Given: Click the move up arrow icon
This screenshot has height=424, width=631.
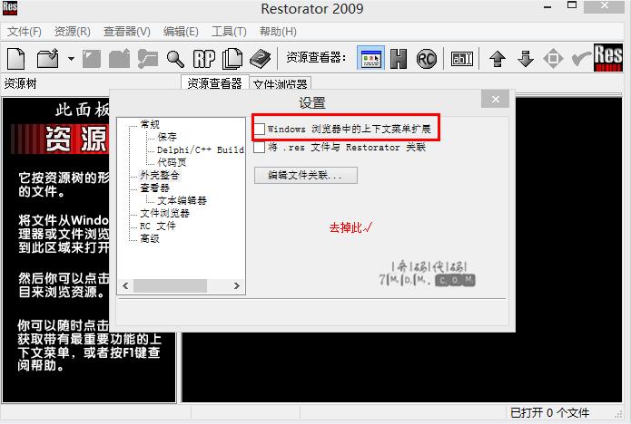Looking at the screenshot, I should [498, 59].
